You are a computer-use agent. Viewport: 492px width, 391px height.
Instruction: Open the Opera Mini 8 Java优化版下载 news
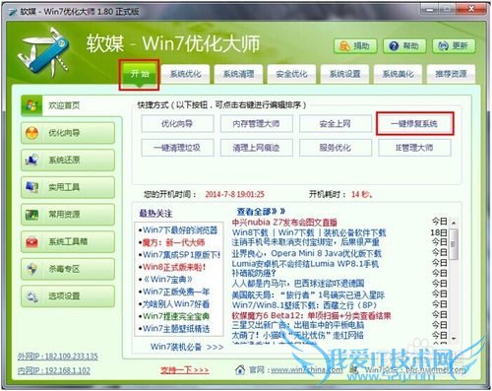(x=307, y=253)
